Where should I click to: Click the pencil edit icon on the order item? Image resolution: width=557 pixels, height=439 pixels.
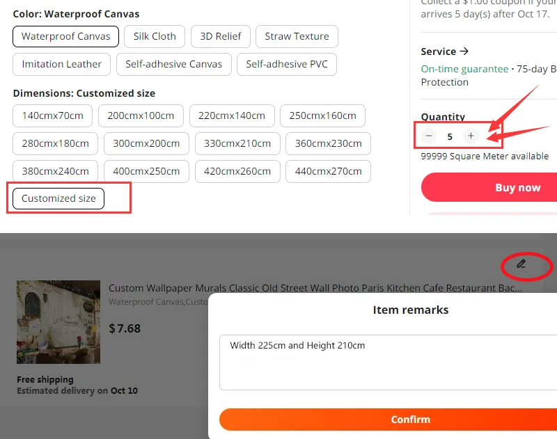click(x=521, y=265)
